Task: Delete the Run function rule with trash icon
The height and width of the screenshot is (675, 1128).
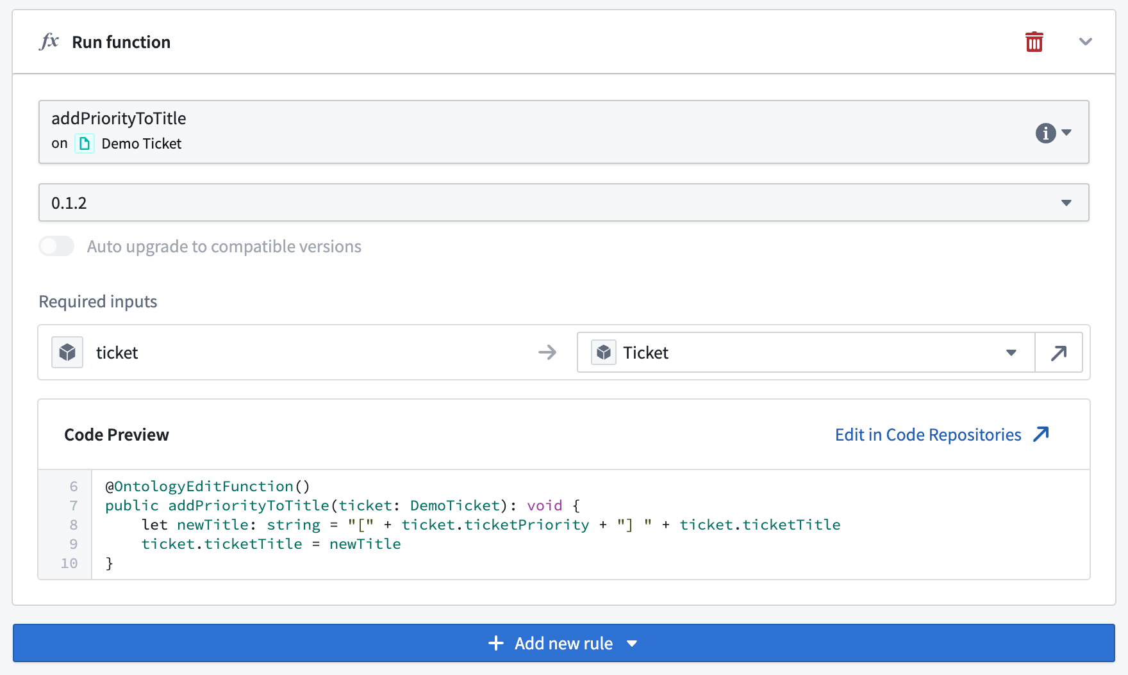Action: coord(1034,42)
